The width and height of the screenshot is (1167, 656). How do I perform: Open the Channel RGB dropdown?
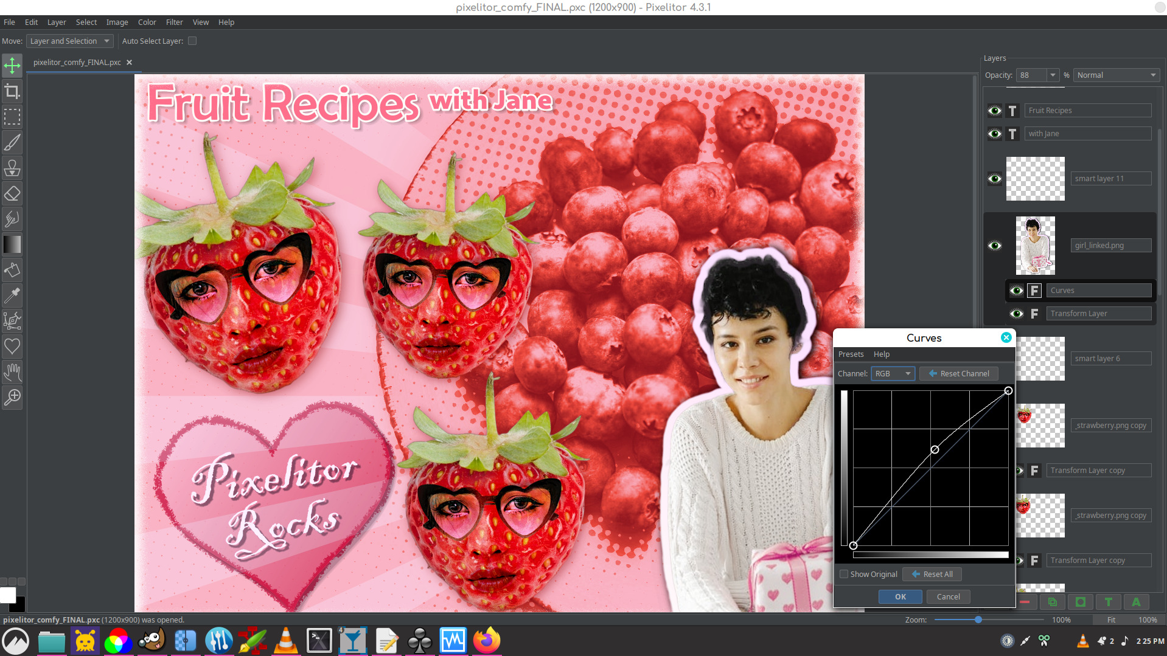pyautogui.click(x=893, y=373)
